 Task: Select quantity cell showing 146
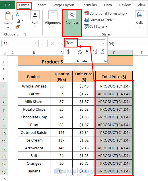pos(61,148)
